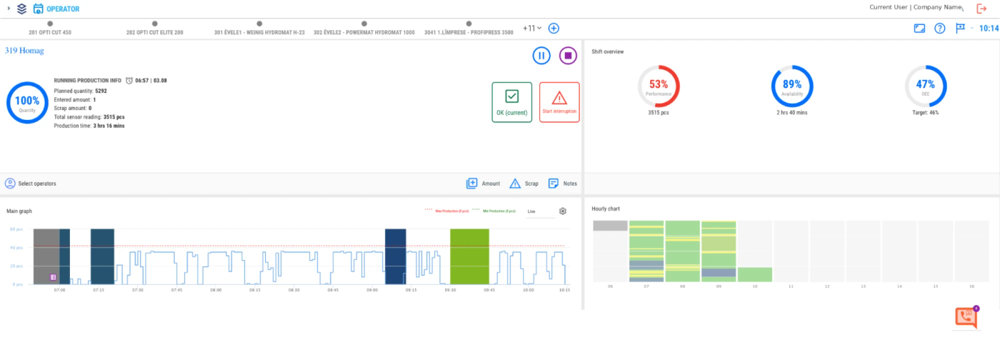Image resolution: width=1000 pixels, height=345 pixels.
Task: Click the Shift overview heading
Action: pos(608,51)
